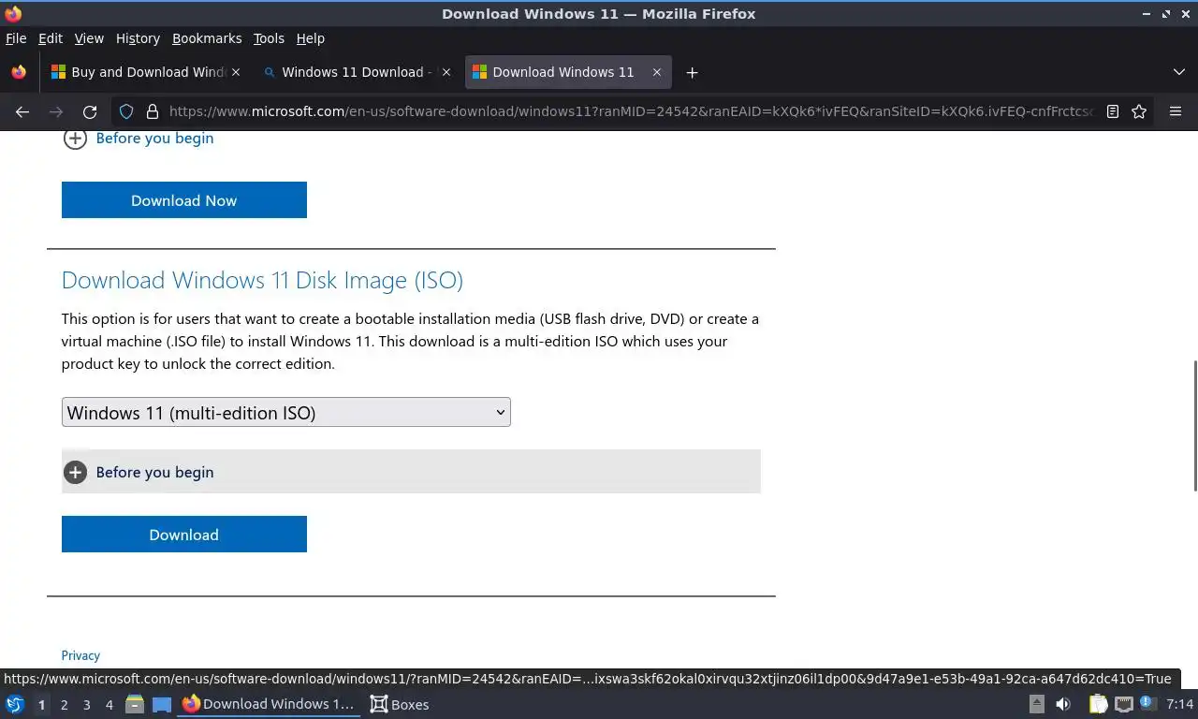
Task: Open the tracking protection shield icon
Action: tap(126, 111)
